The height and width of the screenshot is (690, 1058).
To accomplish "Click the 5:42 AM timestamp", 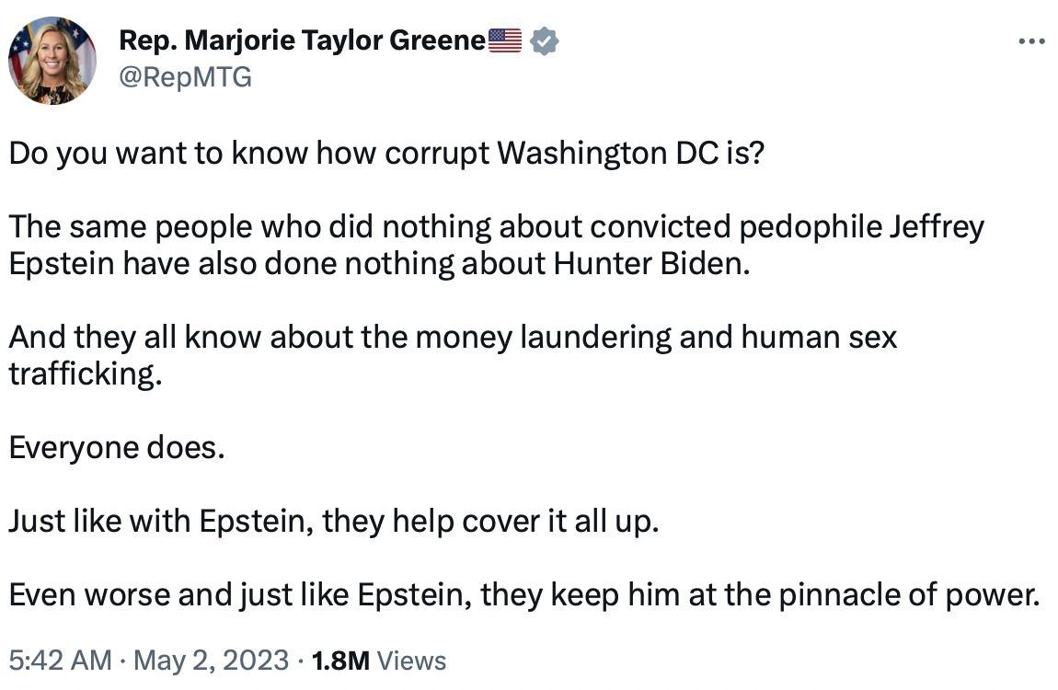I will point(60,660).
